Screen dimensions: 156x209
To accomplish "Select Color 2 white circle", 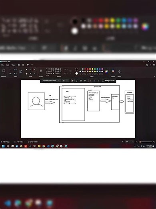I will tap(76, 74).
